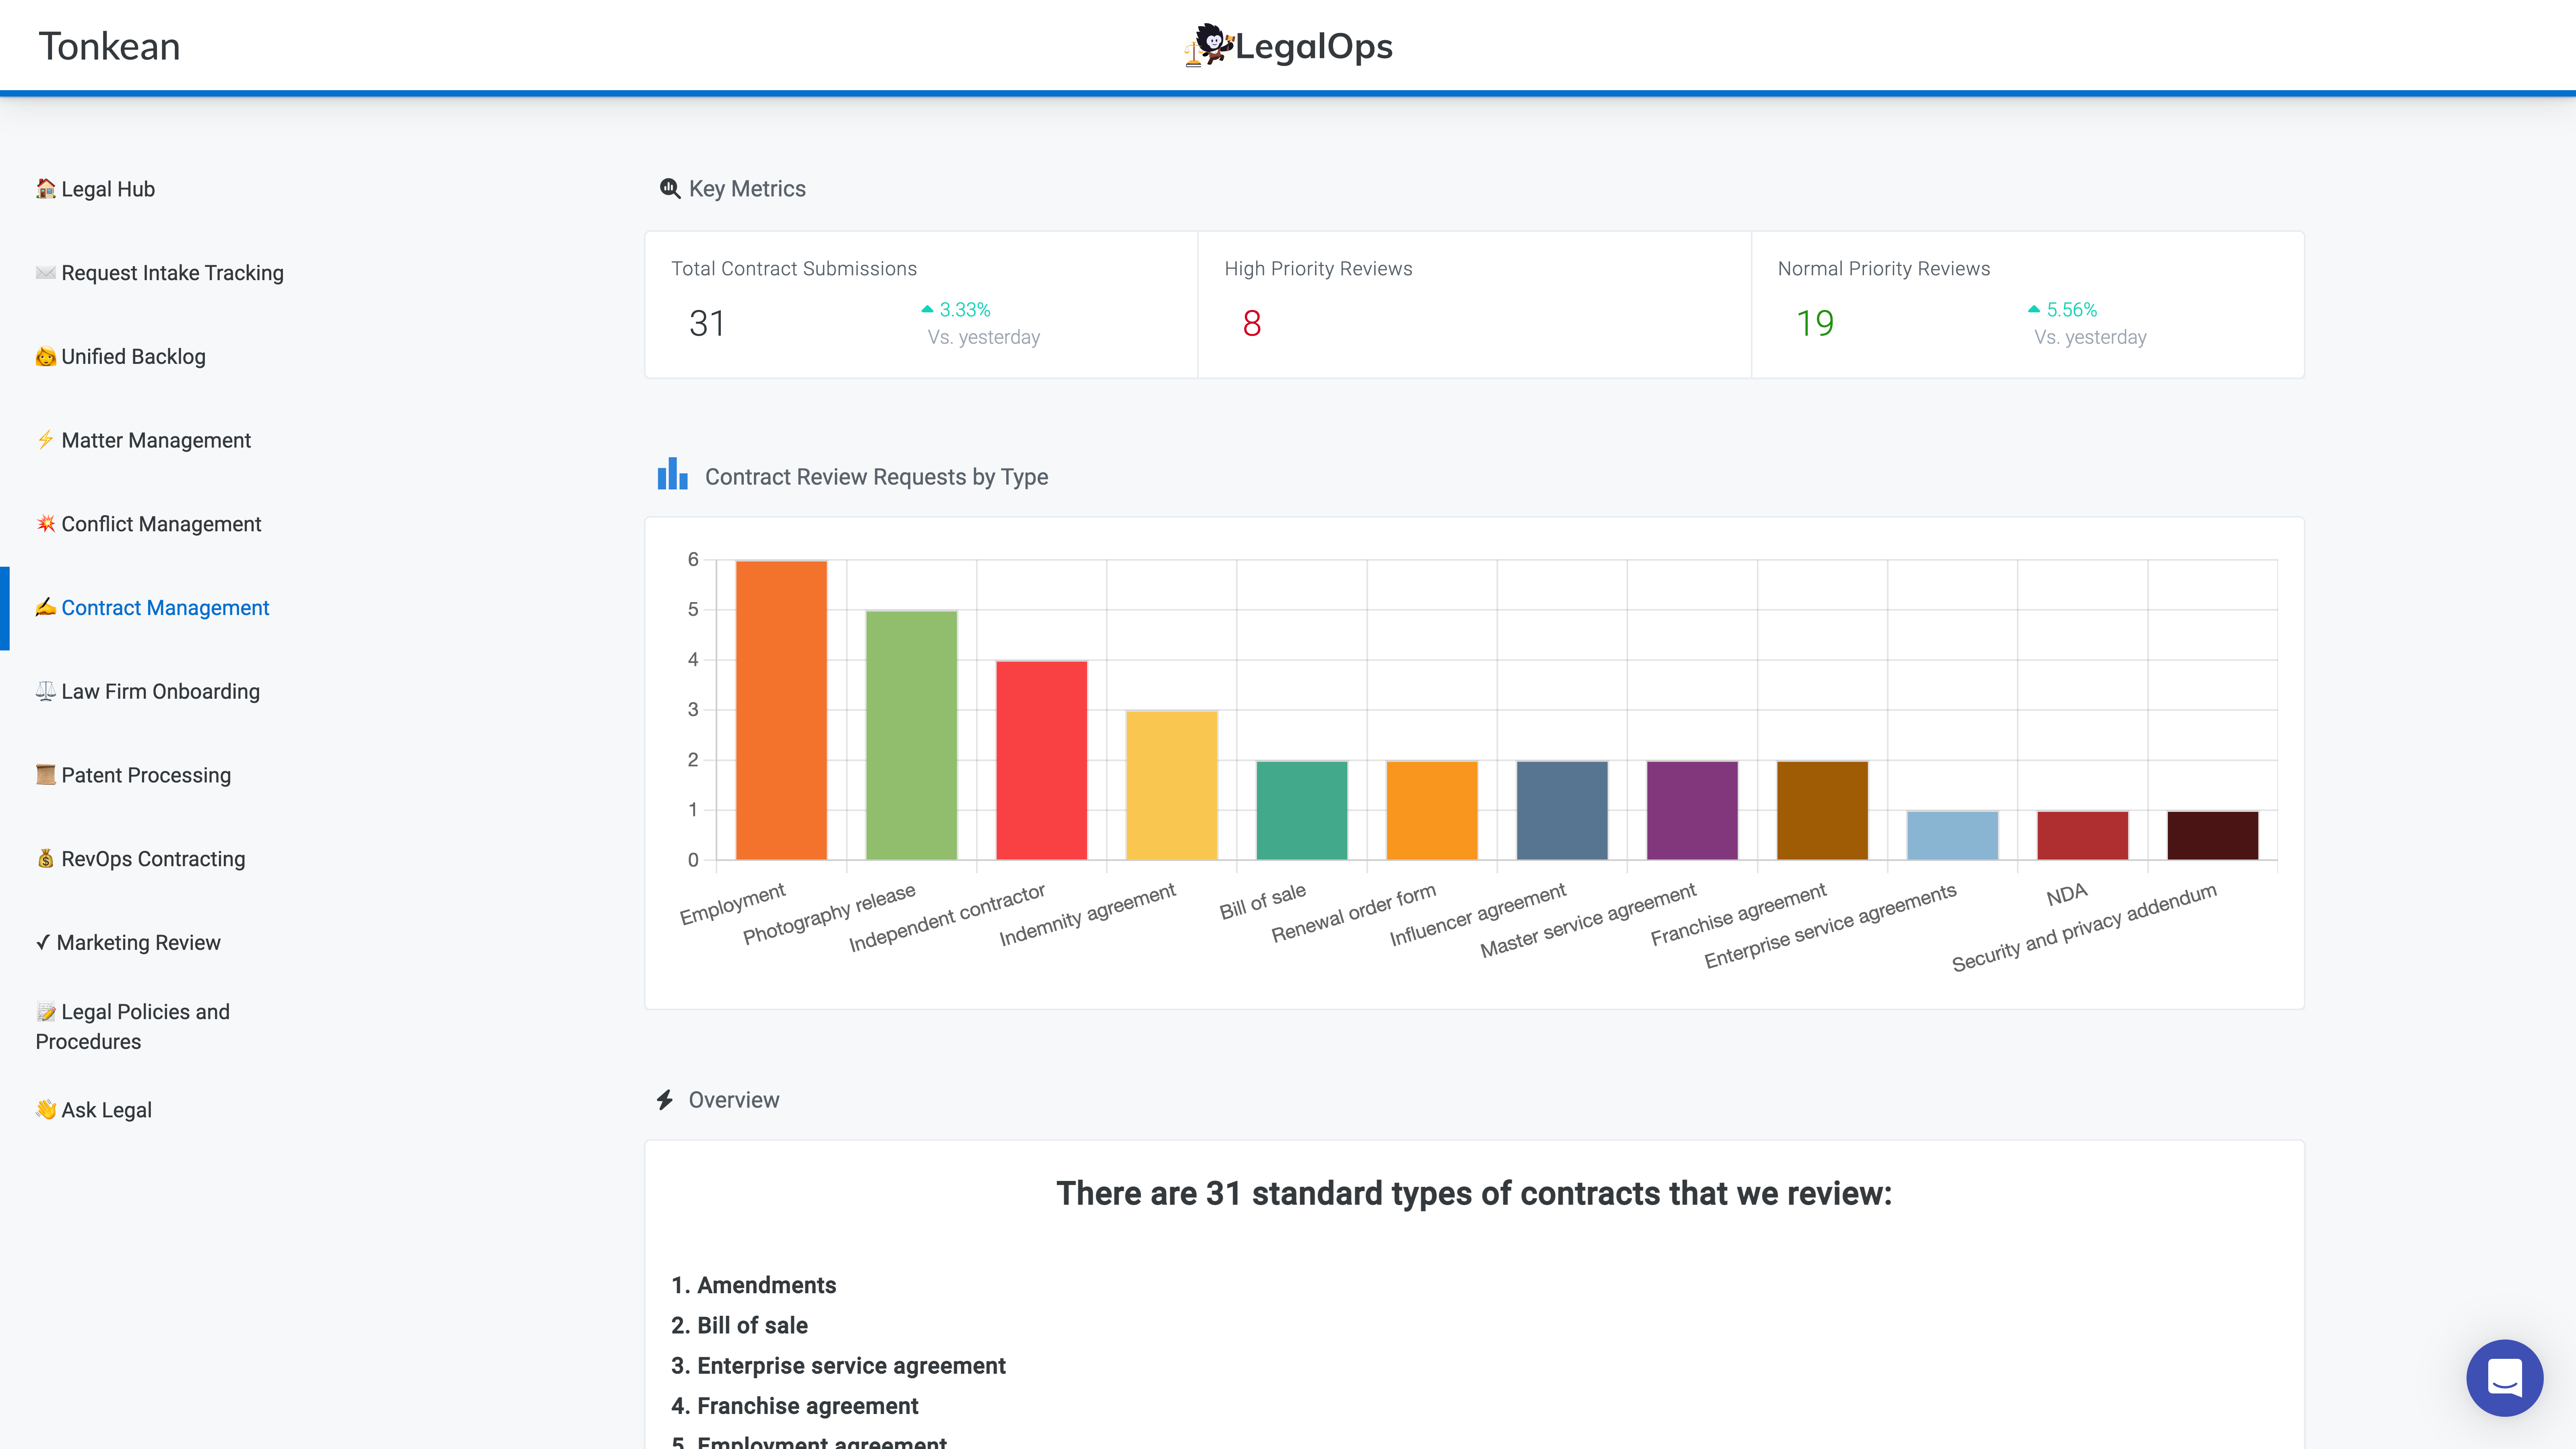The width and height of the screenshot is (2576, 1449).
Task: Click the maroon Security and privacy addendum bar
Action: click(x=2212, y=835)
